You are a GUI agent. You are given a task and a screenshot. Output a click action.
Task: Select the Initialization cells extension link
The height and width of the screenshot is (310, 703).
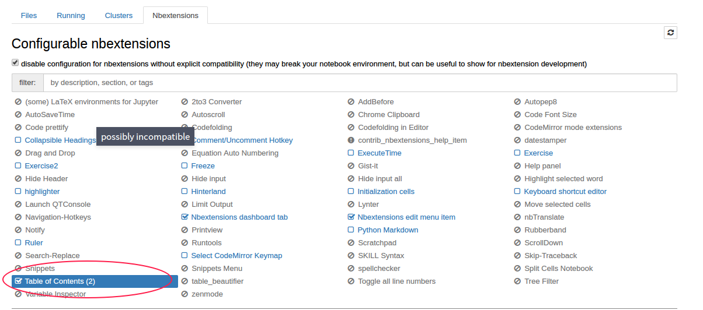[386, 192]
